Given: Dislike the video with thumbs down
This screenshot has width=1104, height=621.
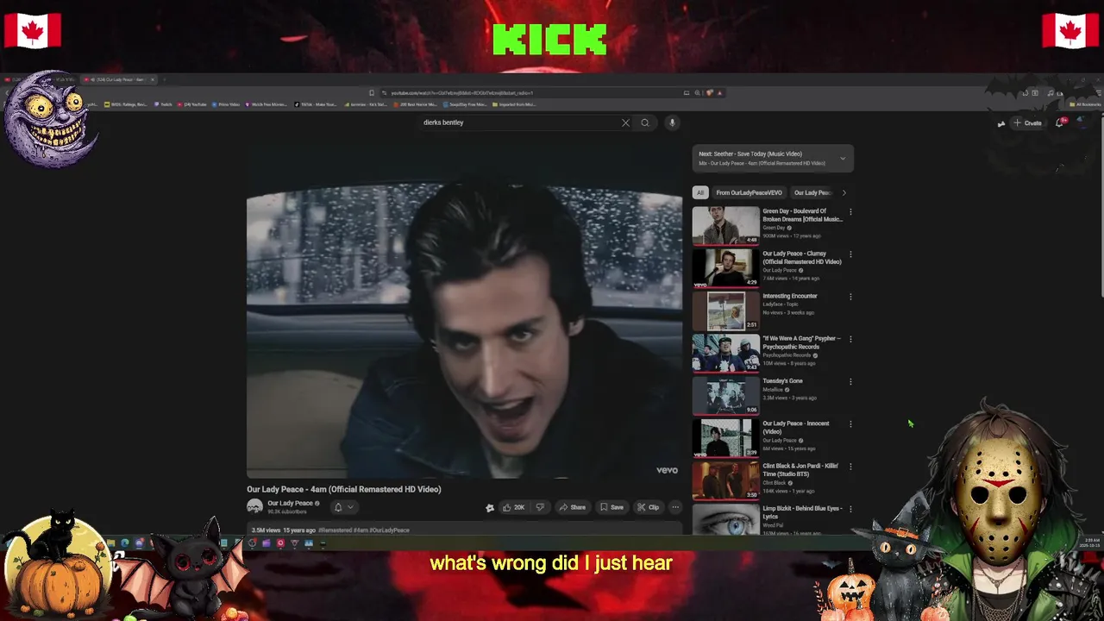Looking at the screenshot, I should [x=540, y=507].
